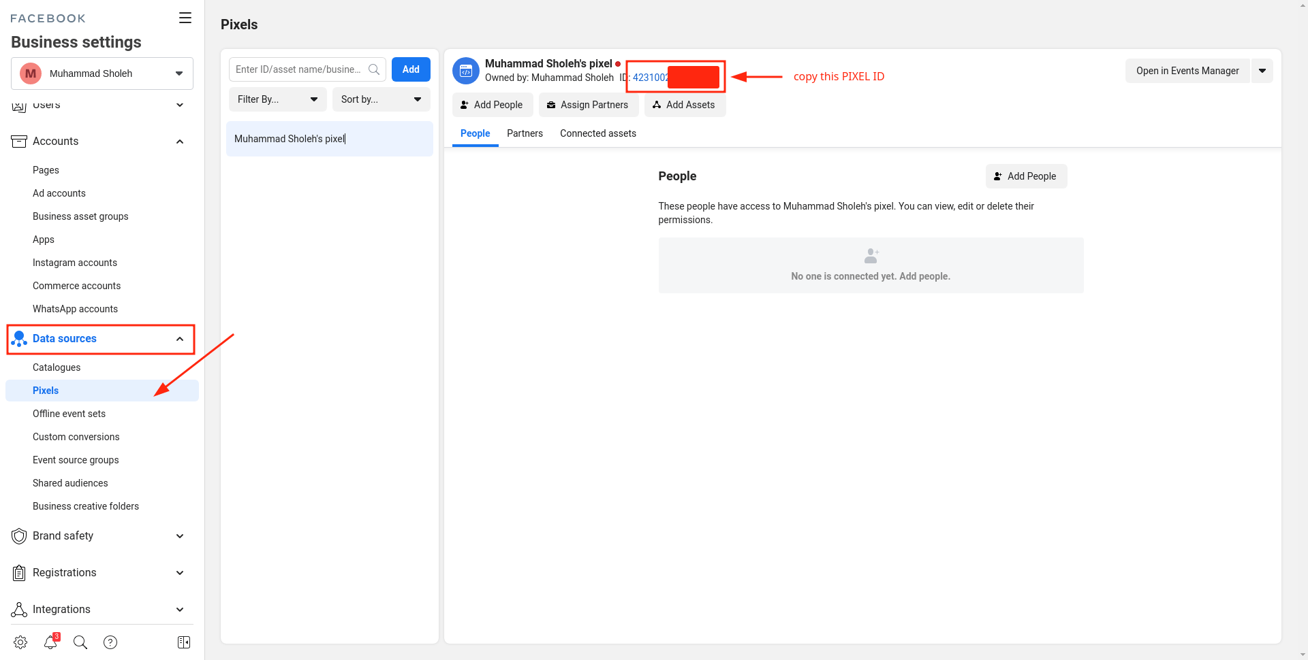Click the pixel icon beside Muhammad Sholeh's pixel
Screen dimensions: 1308x660
click(x=466, y=70)
